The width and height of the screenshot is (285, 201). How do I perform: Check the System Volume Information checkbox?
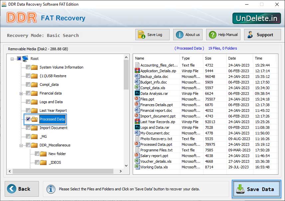click(28, 67)
